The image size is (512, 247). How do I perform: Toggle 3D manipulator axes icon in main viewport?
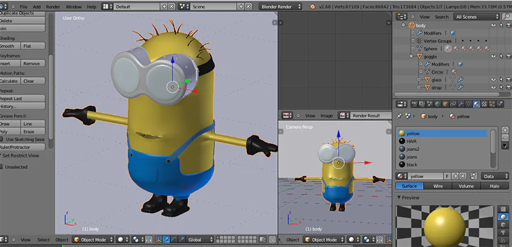tap(159, 239)
